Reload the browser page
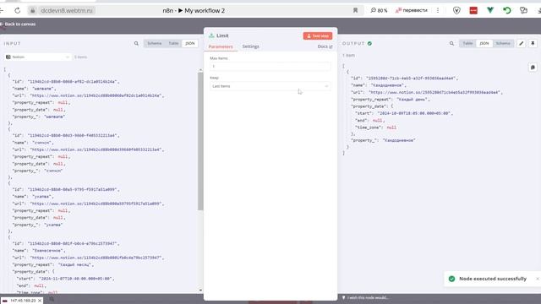 click(17, 11)
